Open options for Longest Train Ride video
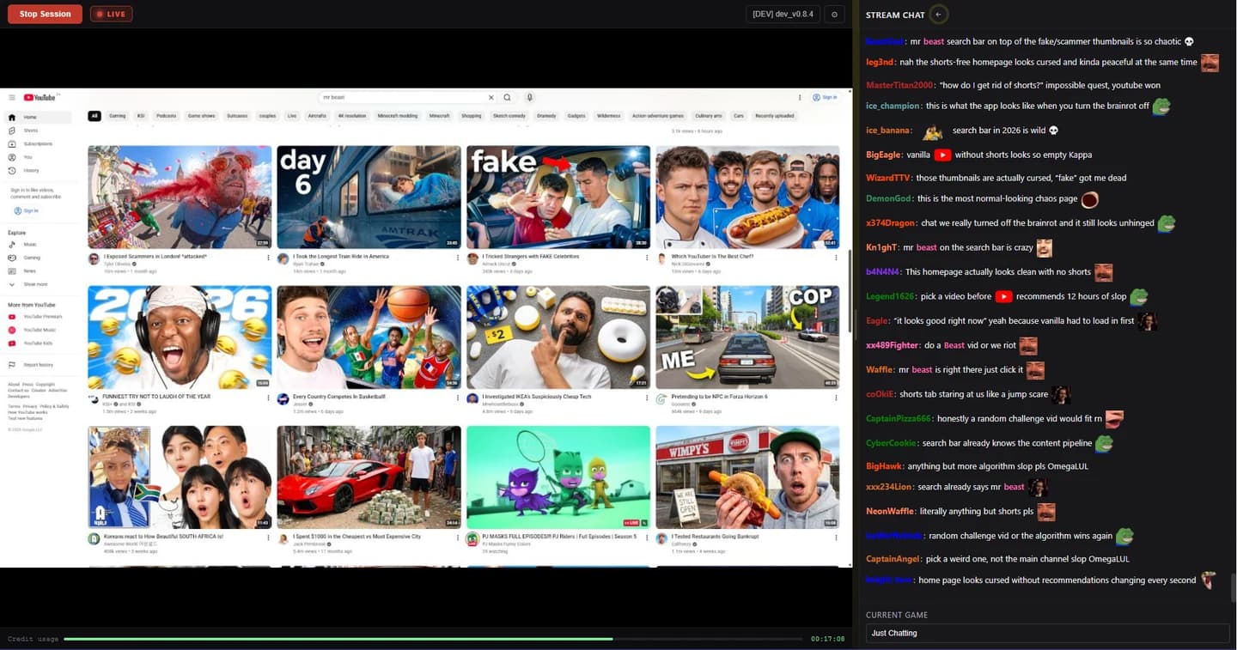This screenshot has width=1237, height=650. (458, 257)
